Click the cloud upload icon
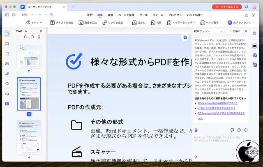 [x=254, y=15]
